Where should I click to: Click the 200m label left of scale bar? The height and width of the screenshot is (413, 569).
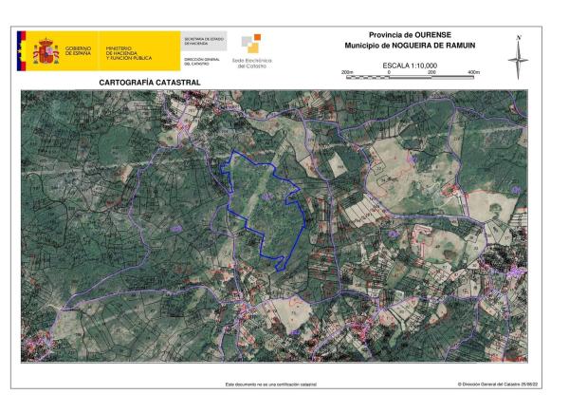coord(346,73)
